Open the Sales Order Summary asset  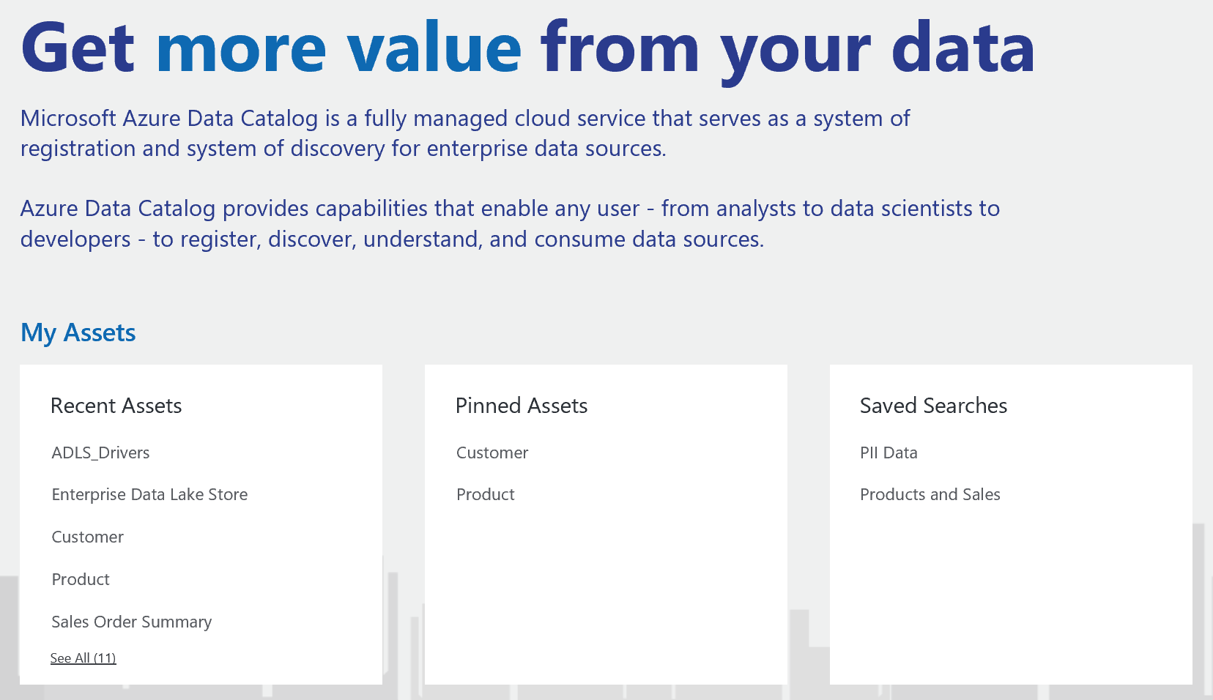131,622
